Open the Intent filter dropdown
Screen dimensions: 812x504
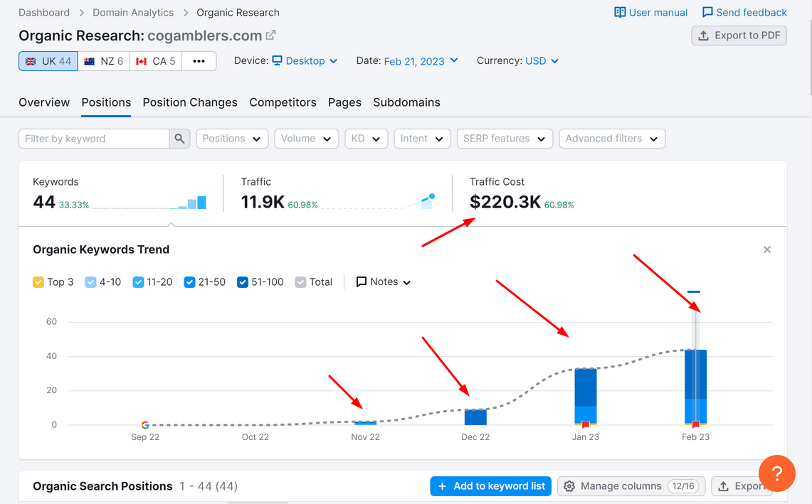[x=422, y=139]
